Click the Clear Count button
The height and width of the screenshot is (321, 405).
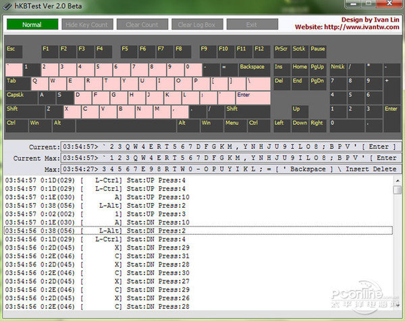click(x=142, y=24)
